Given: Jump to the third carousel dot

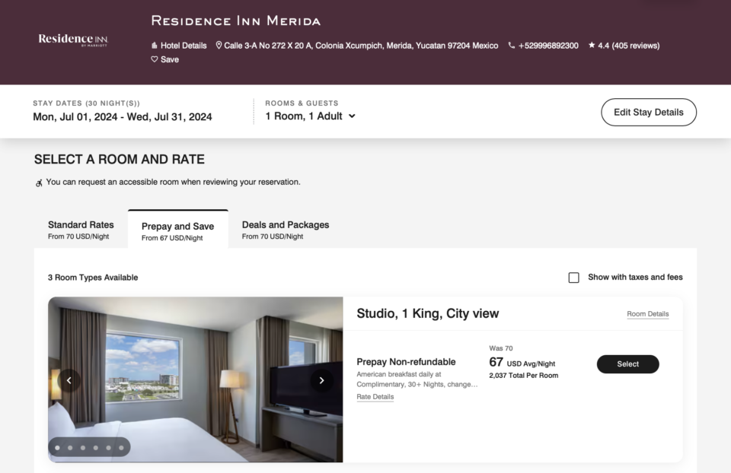Looking at the screenshot, I should click(x=82, y=447).
